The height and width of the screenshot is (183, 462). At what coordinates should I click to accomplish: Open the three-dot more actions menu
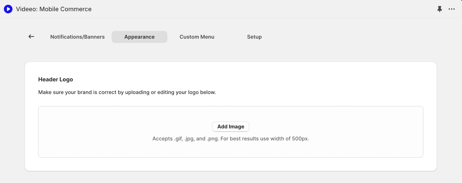[452, 9]
